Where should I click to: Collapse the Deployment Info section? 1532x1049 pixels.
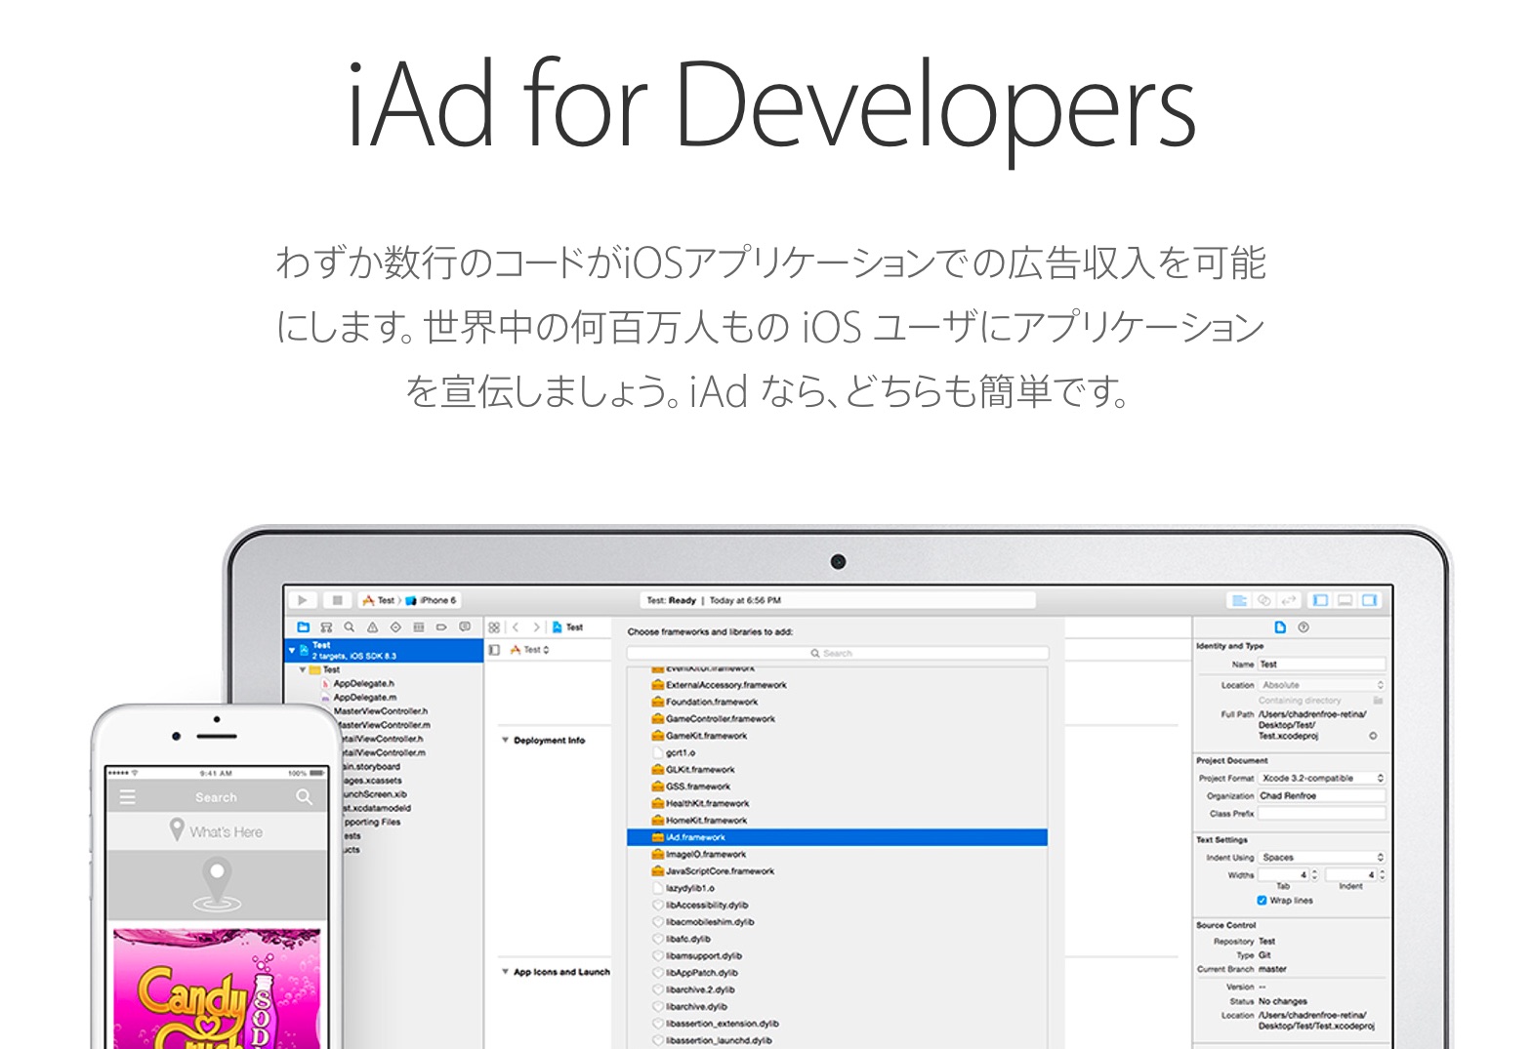pos(505,741)
